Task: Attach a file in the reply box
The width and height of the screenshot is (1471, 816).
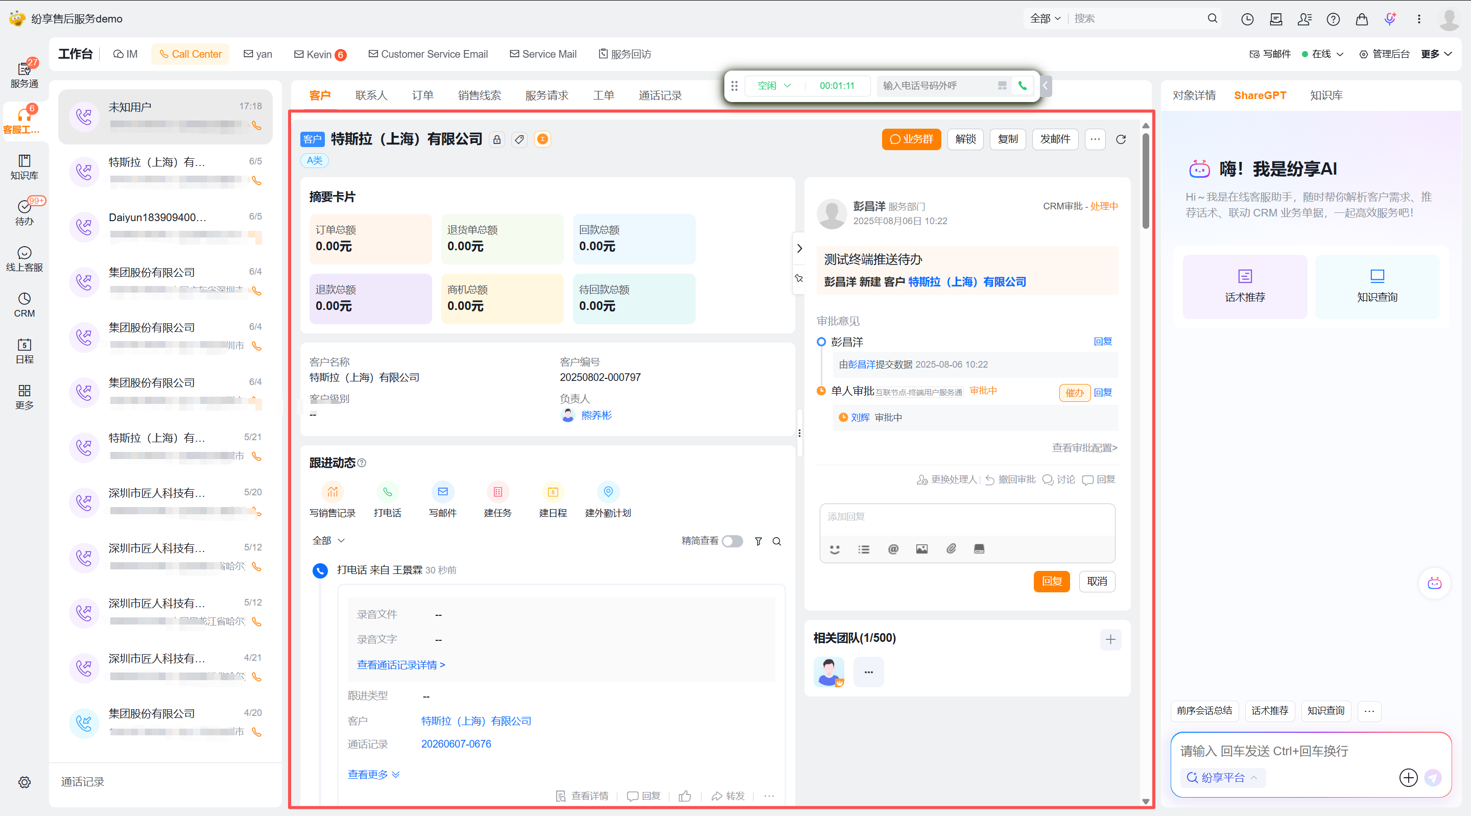Action: [x=951, y=549]
